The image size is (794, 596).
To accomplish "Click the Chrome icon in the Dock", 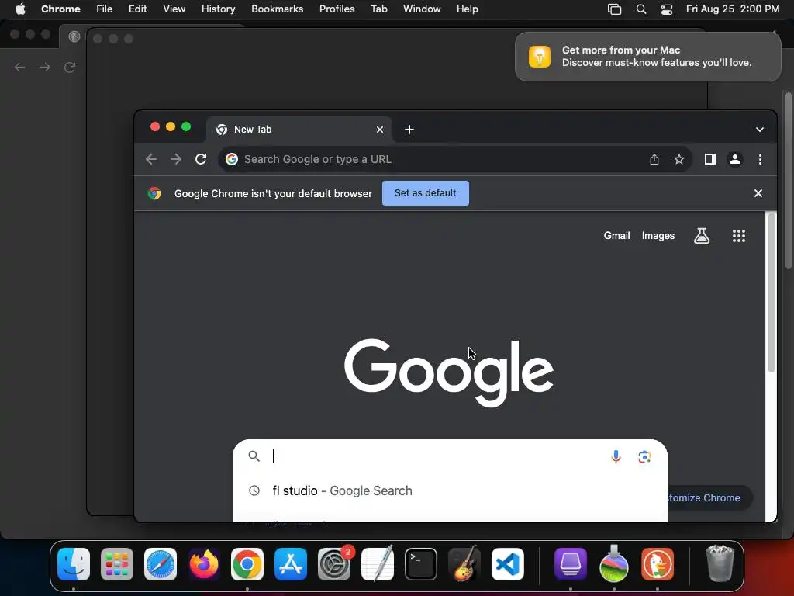I will 247,564.
